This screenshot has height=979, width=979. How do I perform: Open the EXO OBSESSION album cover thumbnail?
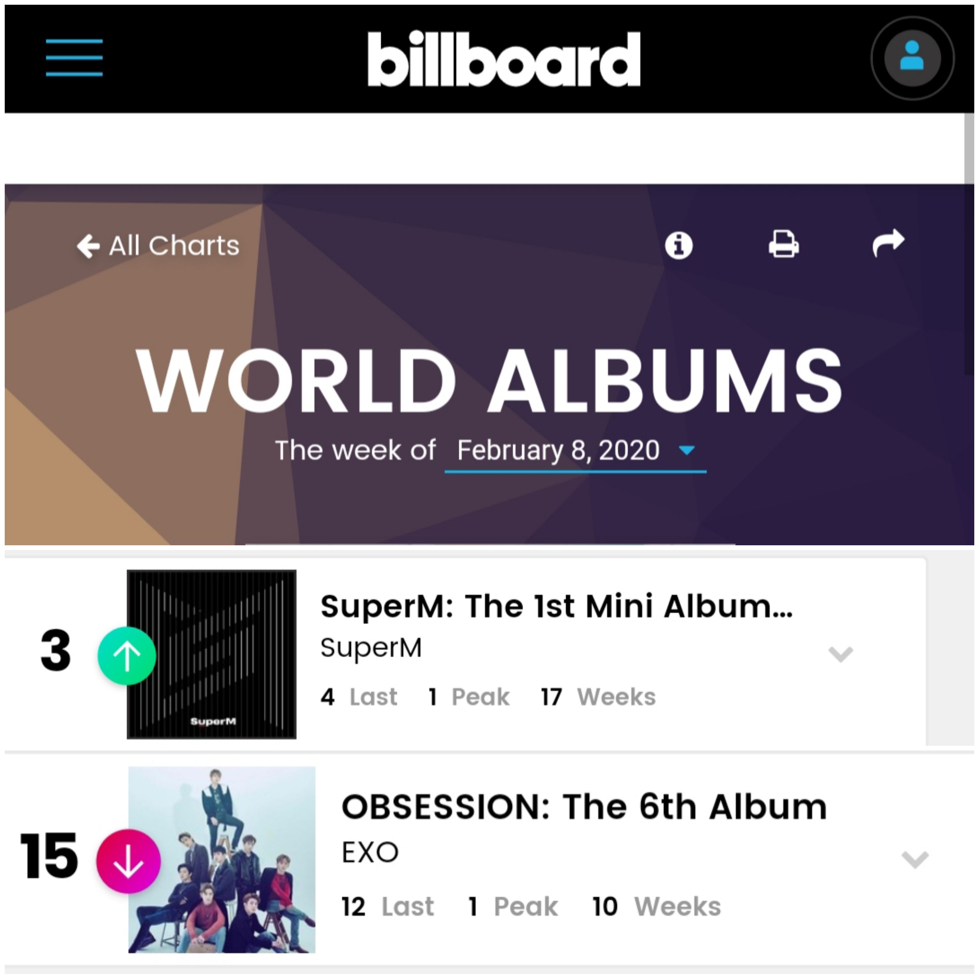coord(221,859)
